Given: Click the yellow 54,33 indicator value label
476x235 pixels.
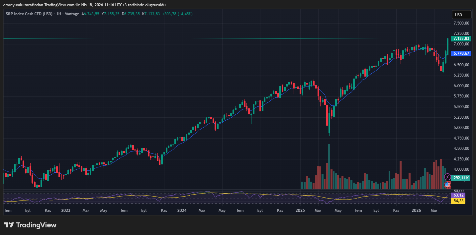Looking at the screenshot, I should 458,201.
